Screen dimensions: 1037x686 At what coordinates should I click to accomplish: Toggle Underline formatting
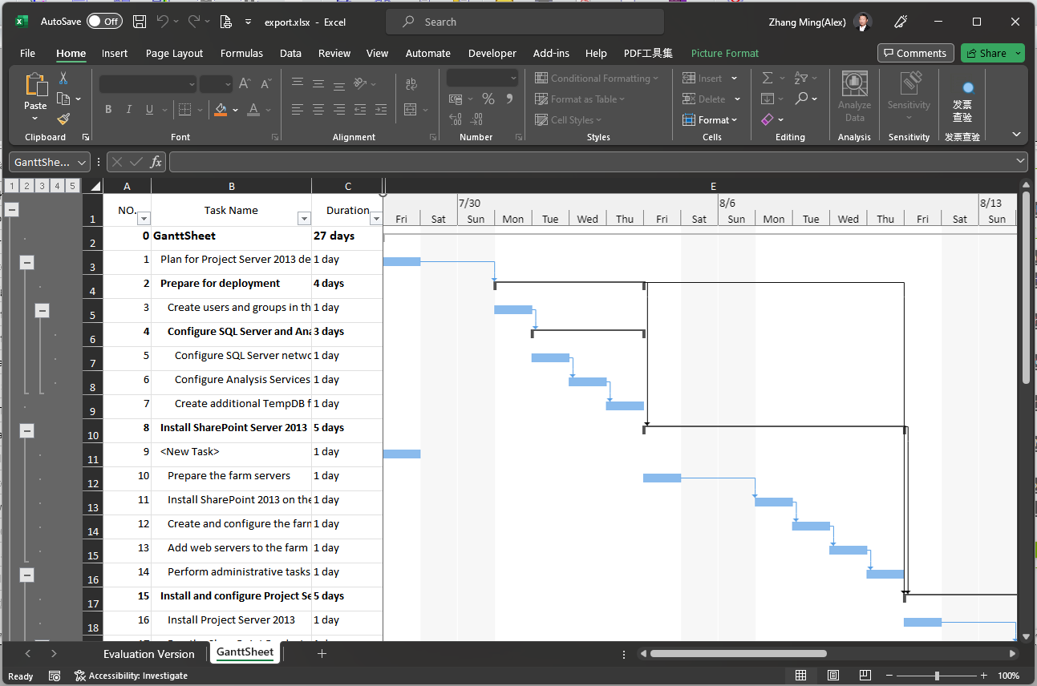(x=149, y=110)
